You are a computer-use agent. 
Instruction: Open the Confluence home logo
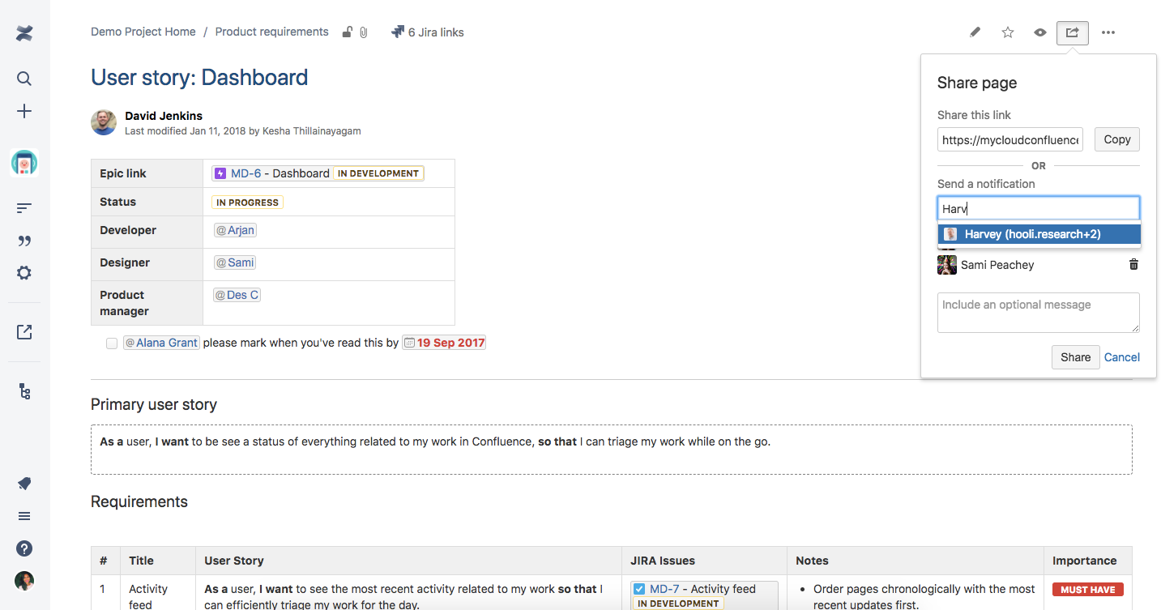24,34
